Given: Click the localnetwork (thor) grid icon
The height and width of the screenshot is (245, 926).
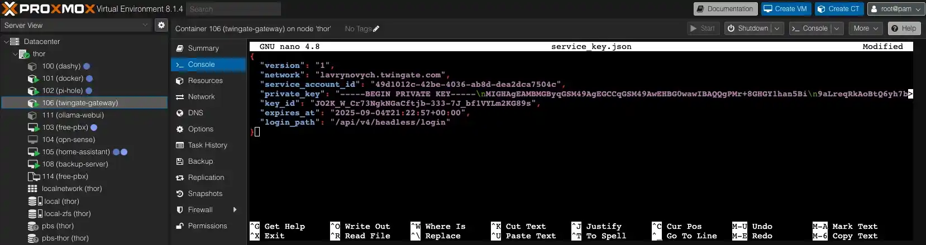Looking at the screenshot, I should point(32,189).
